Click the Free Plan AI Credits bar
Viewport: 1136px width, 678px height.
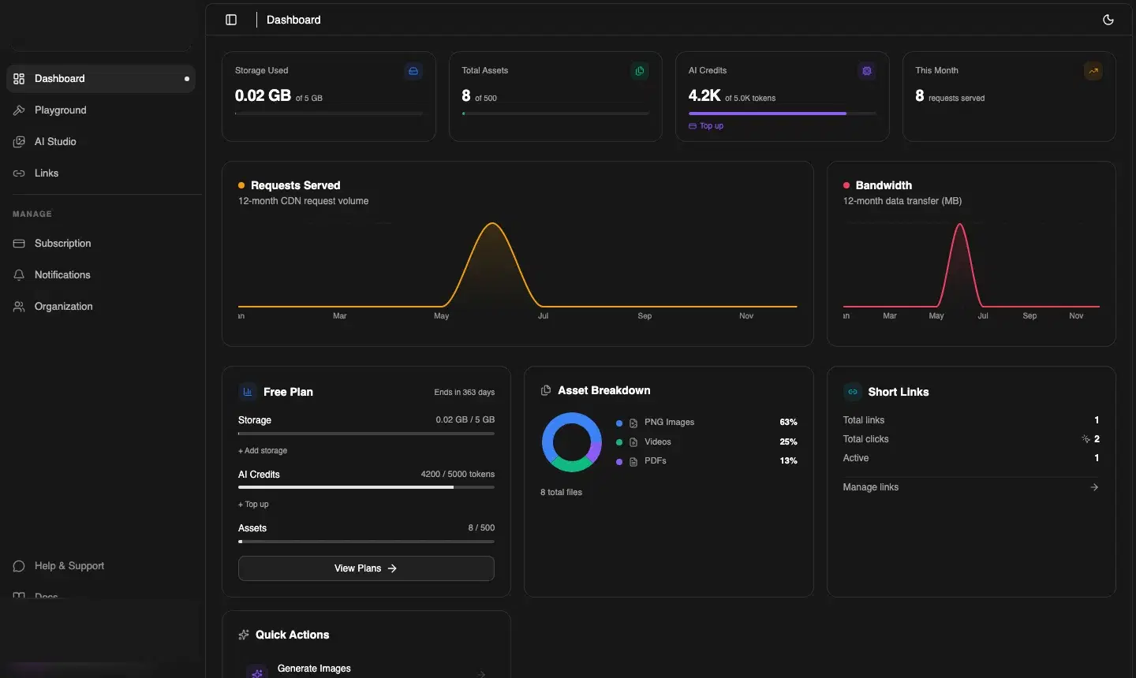366,487
